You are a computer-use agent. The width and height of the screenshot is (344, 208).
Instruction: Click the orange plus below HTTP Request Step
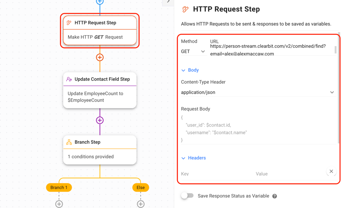100,57
